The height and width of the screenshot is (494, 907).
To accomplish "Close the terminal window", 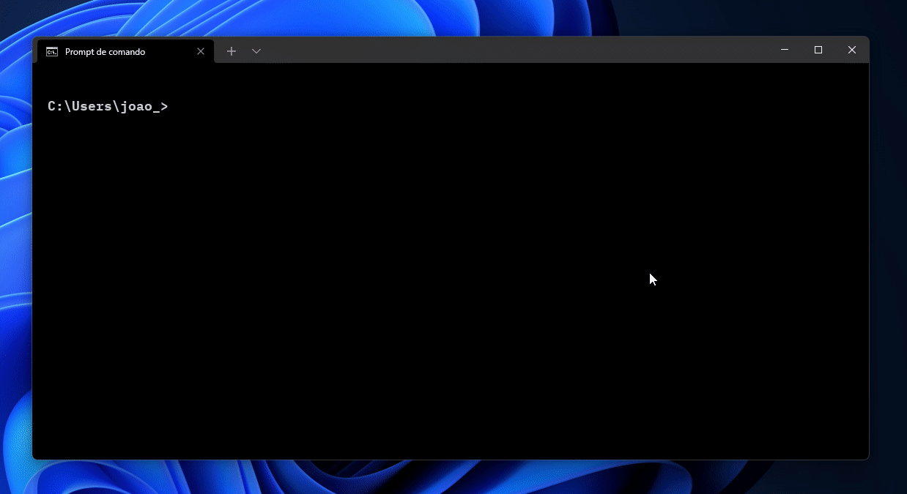I will [852, 50].
